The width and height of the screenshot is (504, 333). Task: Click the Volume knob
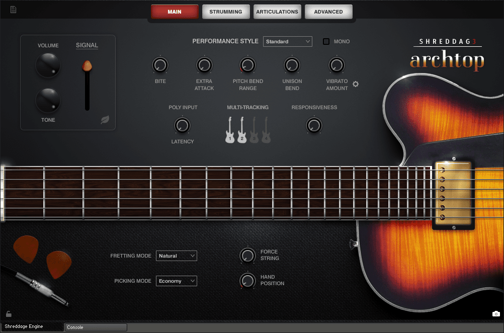[48, 65]
